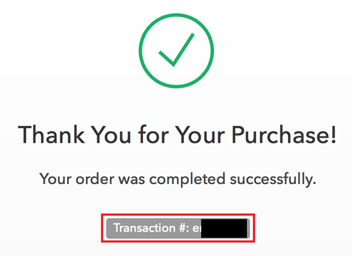Select the Transaction # badge
This screenshot has height=256, width=352.
click(178, 228)
